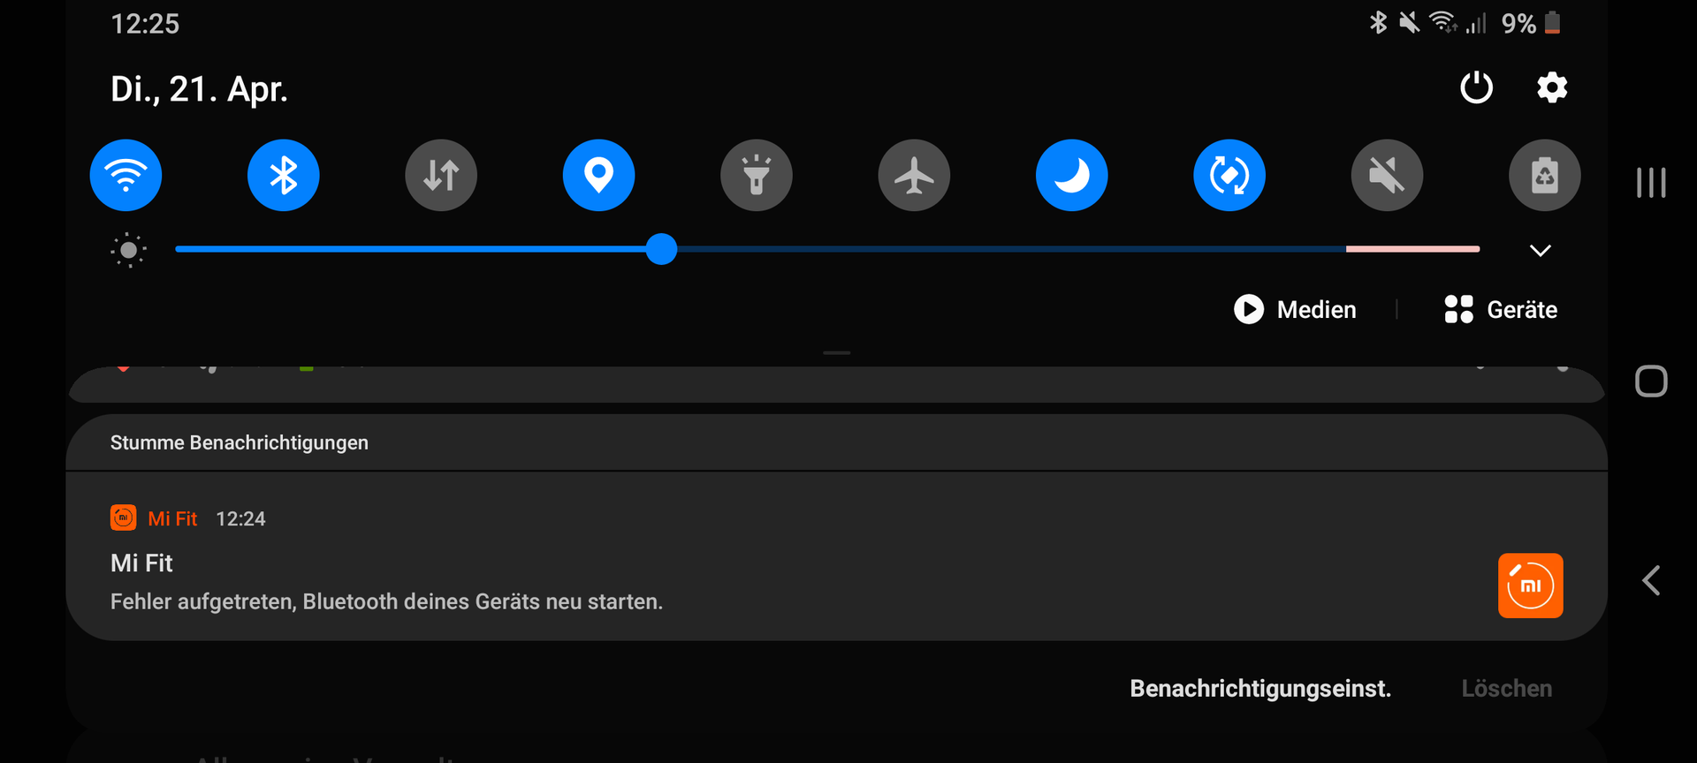The width and height of the screenshot is (1697, 763).
Task: Set brightness on the slider track
Action: point(827,249)
